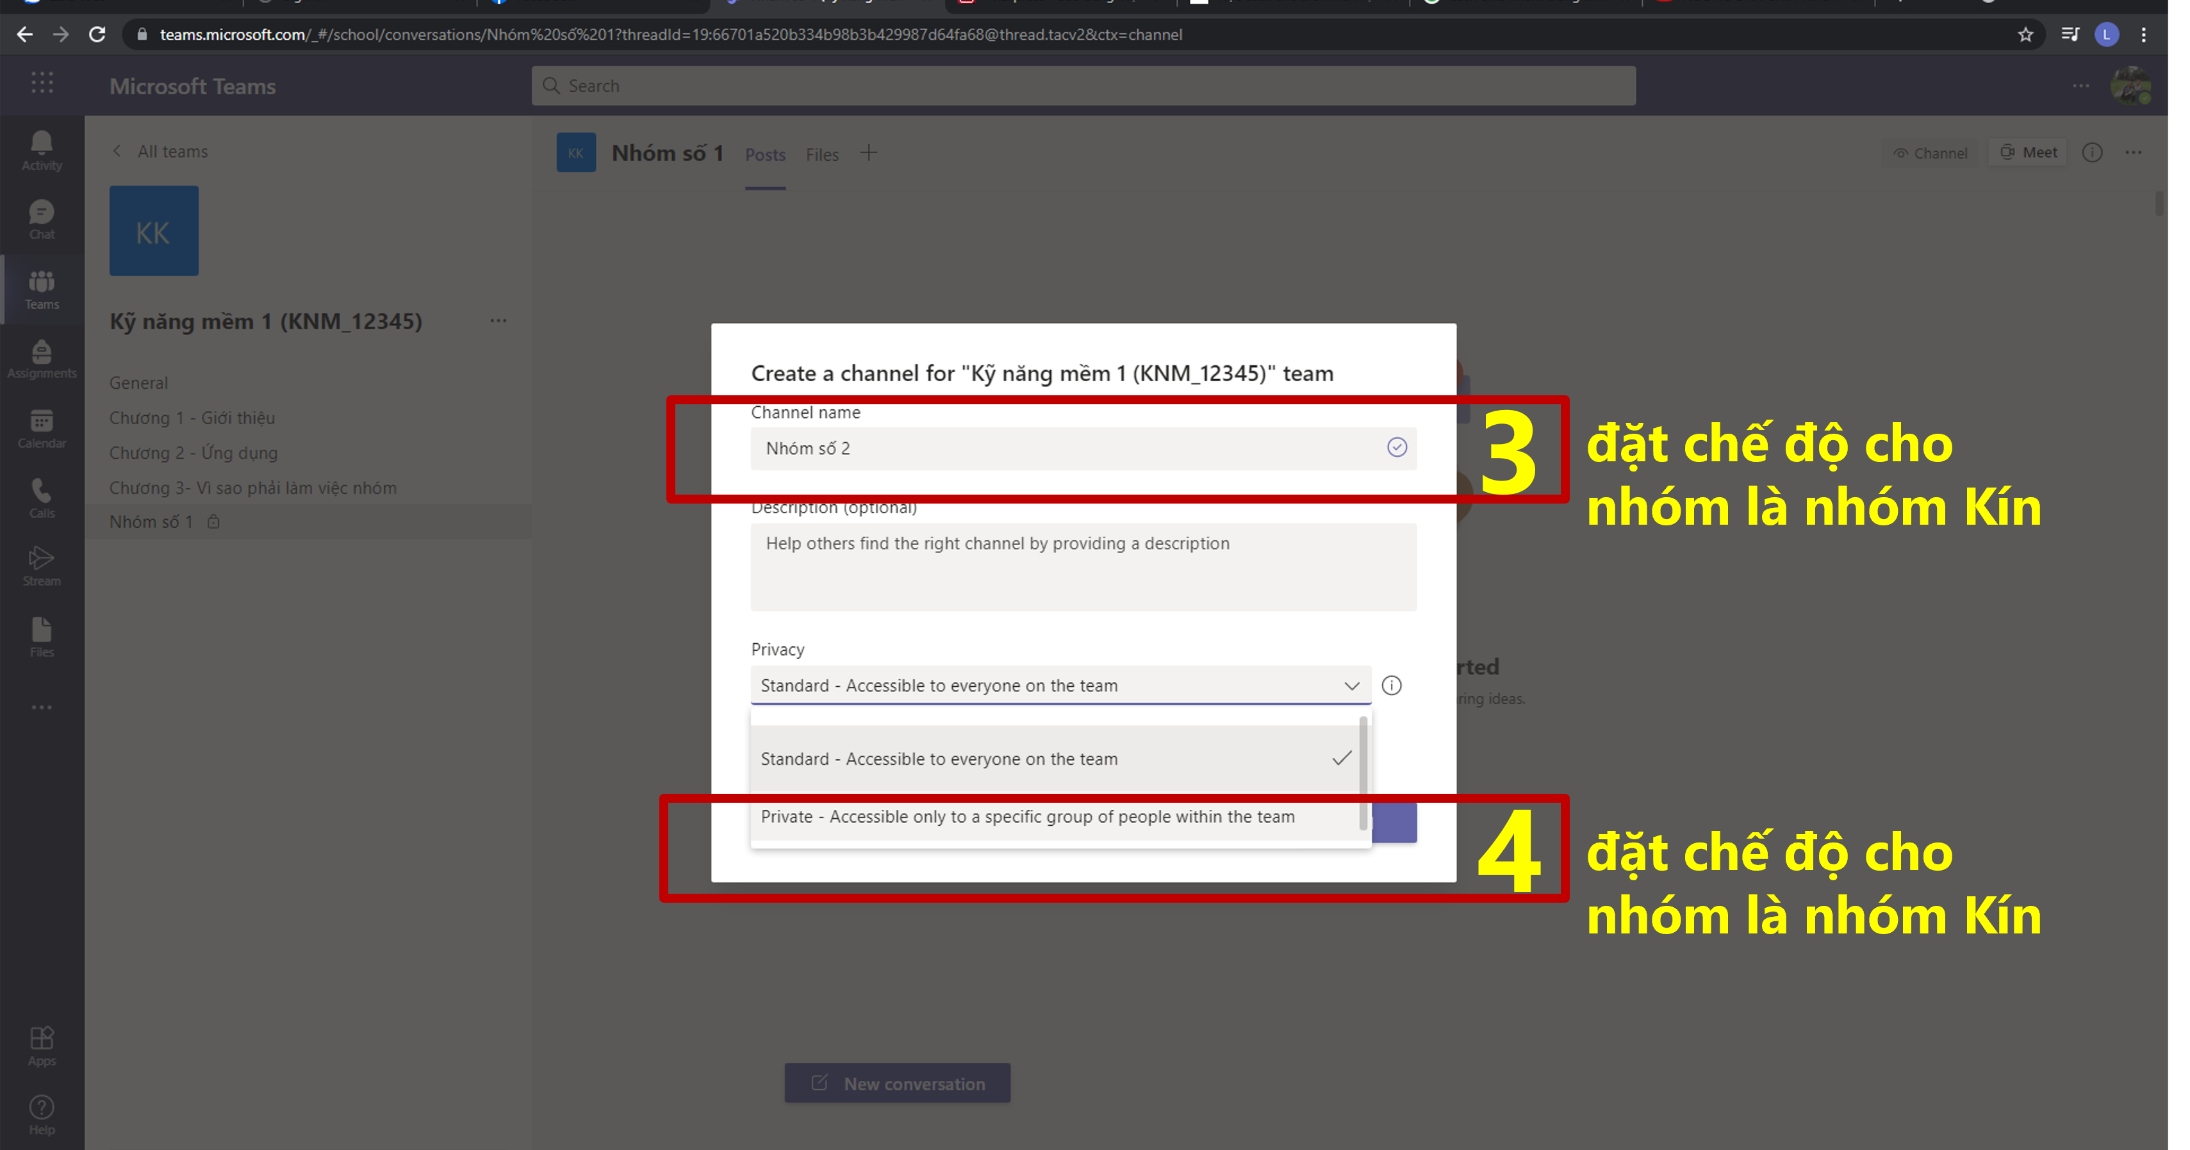Open Assignments in the sidebar

pyautogui.click(x=42, y=359)
